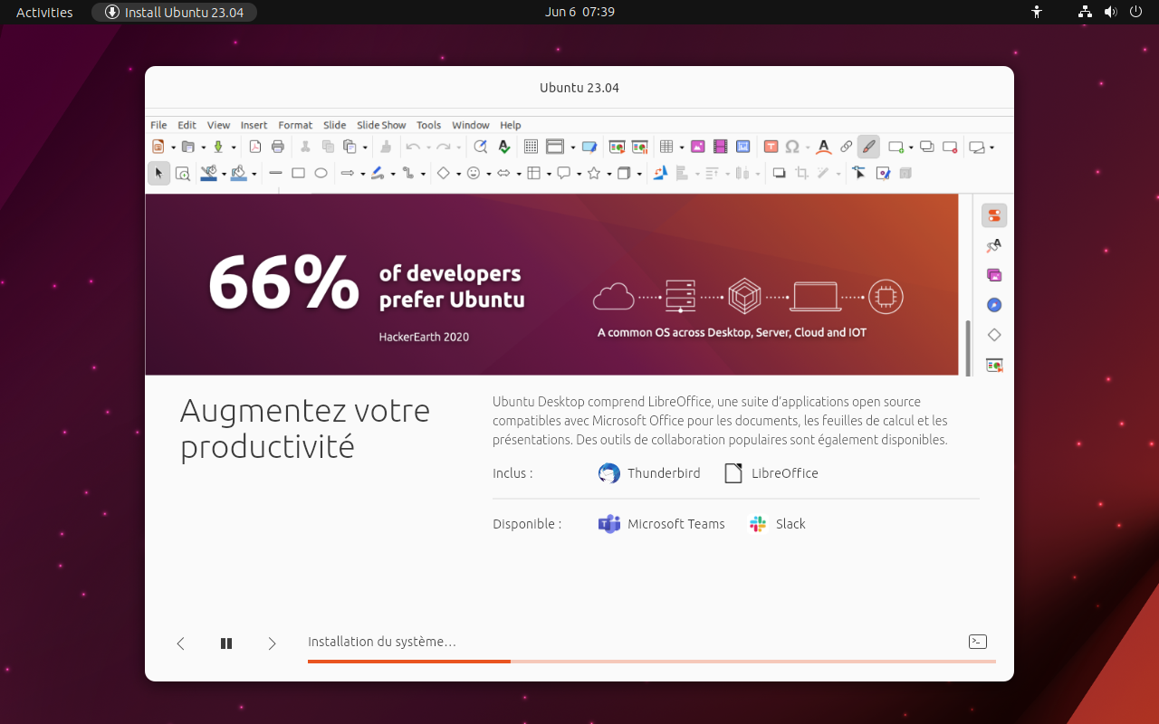This screenshot has height=724, width=1159.
Task: Click the Clone Formatting brush icon
Action: tap(386, 147)
